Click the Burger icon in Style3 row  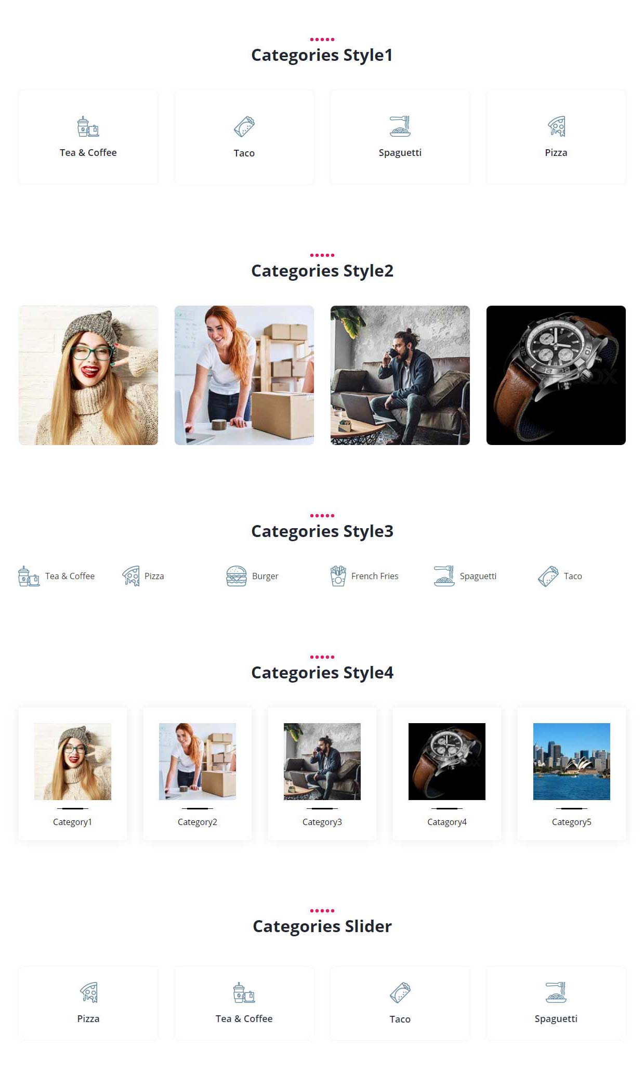click(236, 576)
